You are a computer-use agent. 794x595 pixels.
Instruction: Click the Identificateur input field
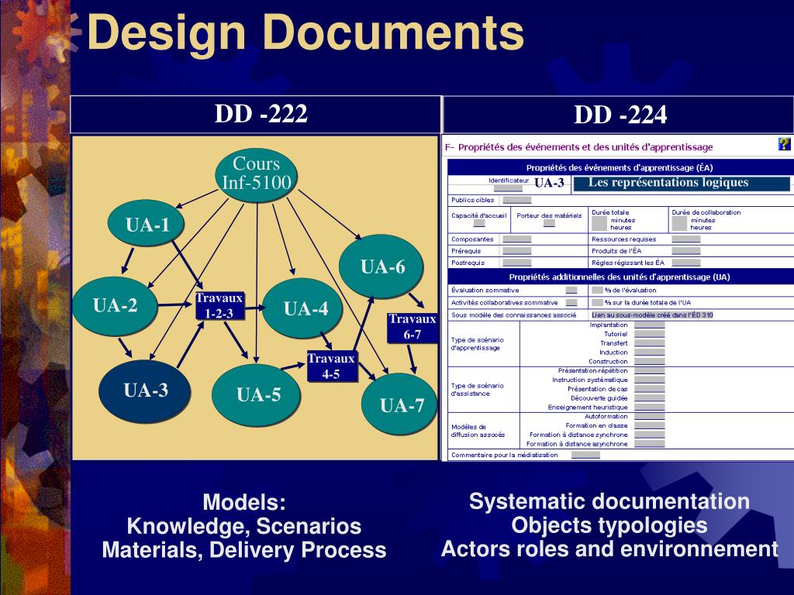pos(508,187)
